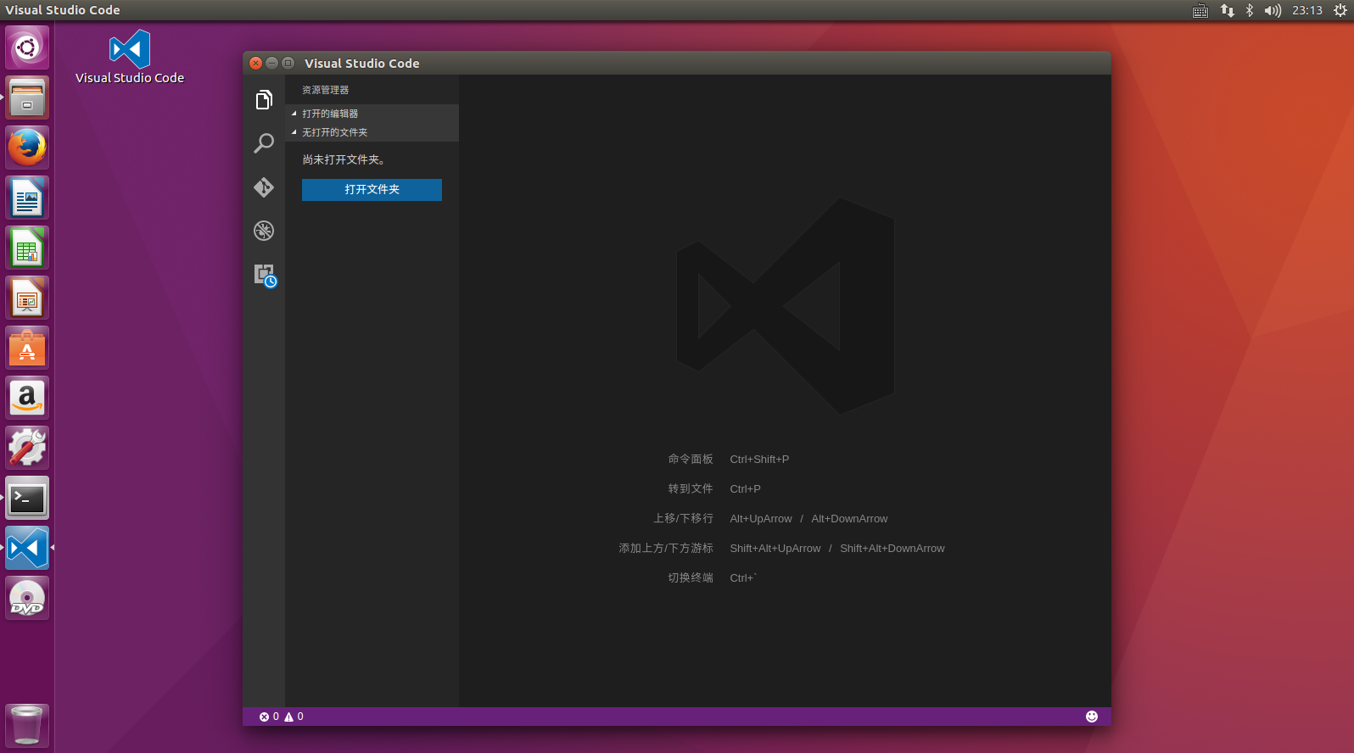Launch LibreOffice Impress from launcher
The height and width of the screenshot is (753, 1354).
[27, 298]
